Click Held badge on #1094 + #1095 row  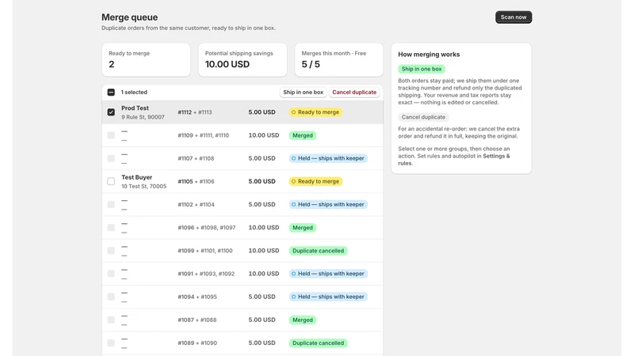[328, 297]
